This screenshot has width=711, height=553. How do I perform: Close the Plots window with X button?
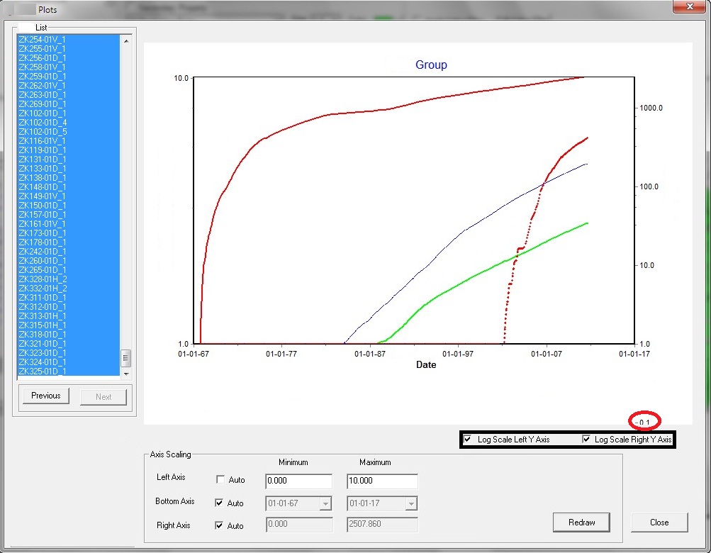click(x=689, y=6)
